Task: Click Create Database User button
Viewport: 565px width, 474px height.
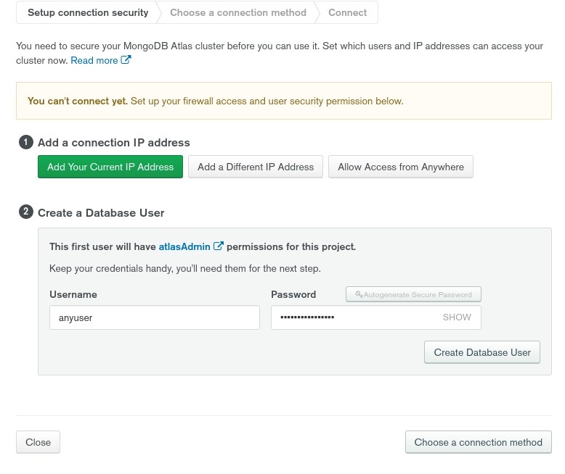Action: [x=482, y=352]
